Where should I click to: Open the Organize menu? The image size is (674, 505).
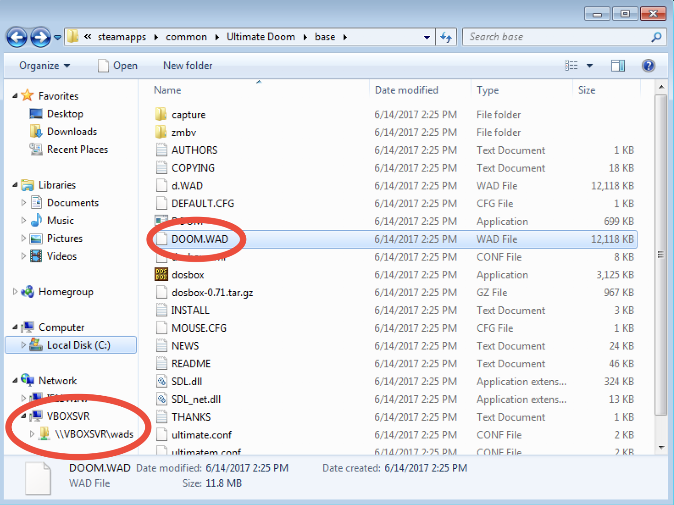pos(44,65)
